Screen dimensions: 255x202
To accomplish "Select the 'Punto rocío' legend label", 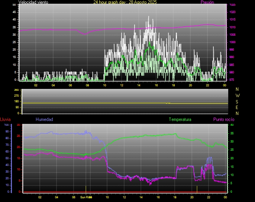I will [224, 119].
